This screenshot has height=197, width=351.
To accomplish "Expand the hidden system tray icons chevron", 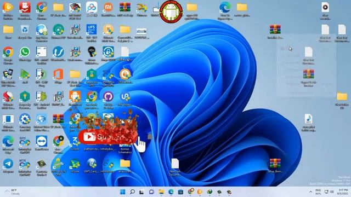I will pos(310,192).
